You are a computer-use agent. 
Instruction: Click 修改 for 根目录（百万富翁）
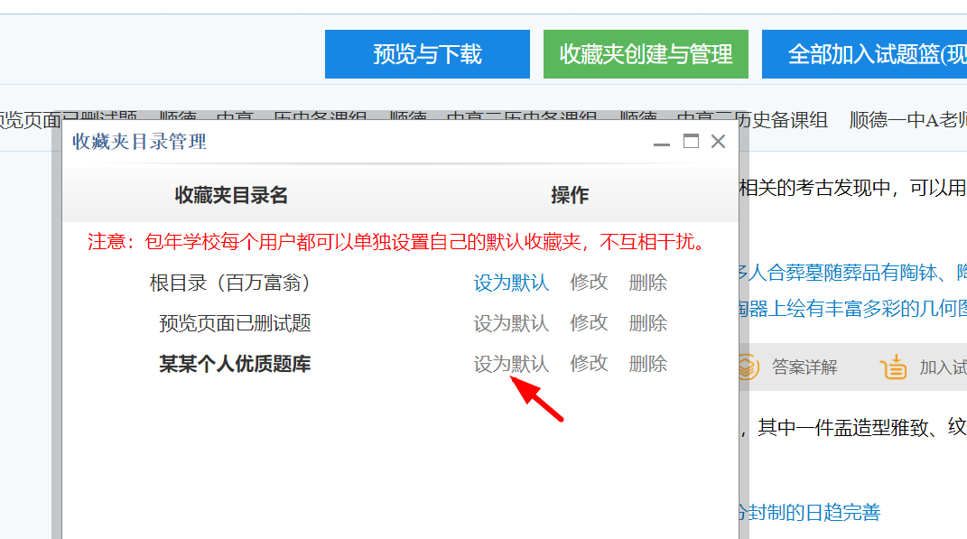tap(589, 283)
